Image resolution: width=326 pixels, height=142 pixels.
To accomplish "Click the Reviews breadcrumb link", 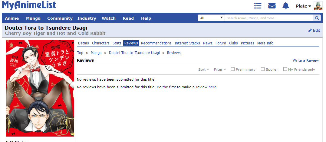I will pyautogui.click(x=174, y=53).
